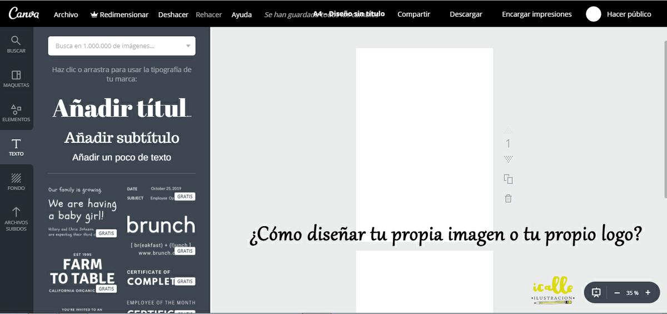This screenshot has height=314, width=667.
Task: Open the Ayuda menu
Action: tap(242, 14)
